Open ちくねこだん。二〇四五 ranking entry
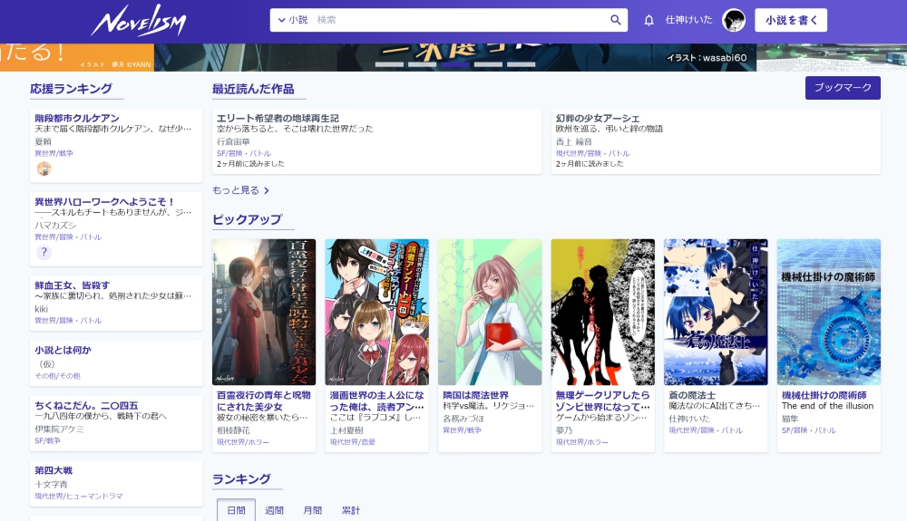907x521 pixels. (86, 406)
